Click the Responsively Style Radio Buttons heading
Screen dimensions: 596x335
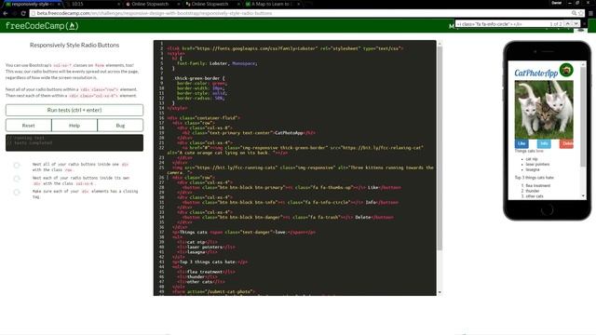(74, 45)
